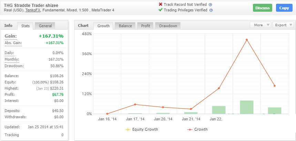
Task: Click the Withdrawals $0.00 value
Action: point(59,117)
